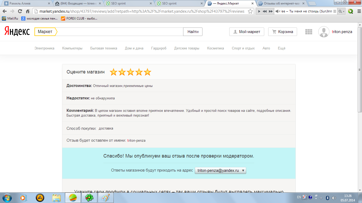This screenshot has width=362, height=203.
Task: Switch to the 'Рамиль Алиев' tab
Action: point(27,3)
